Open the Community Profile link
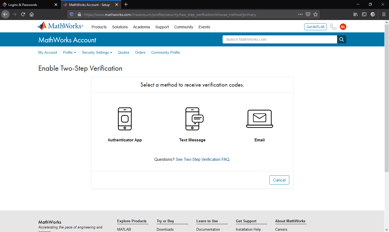The height and width of the screenshot is (232, 389). pyautogui.click(x=166, y=52)
